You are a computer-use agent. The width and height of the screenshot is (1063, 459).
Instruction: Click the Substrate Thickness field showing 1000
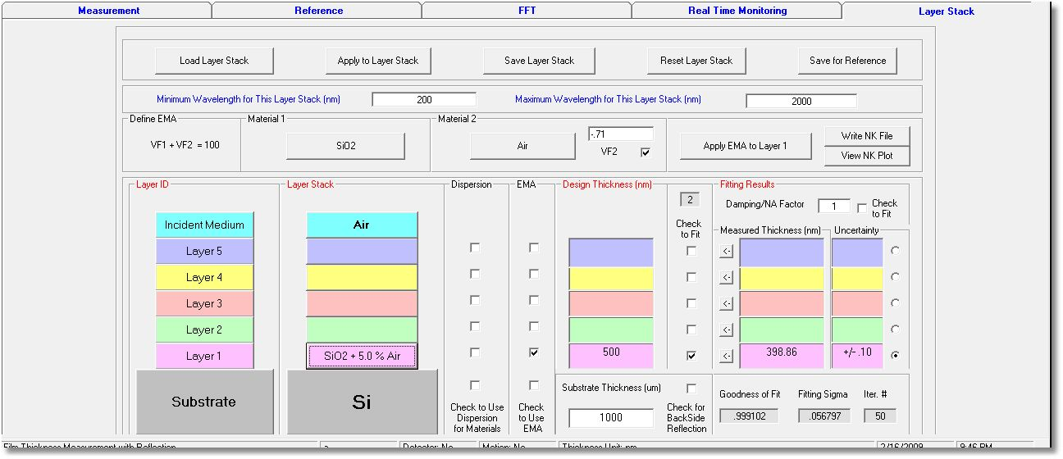611,417
